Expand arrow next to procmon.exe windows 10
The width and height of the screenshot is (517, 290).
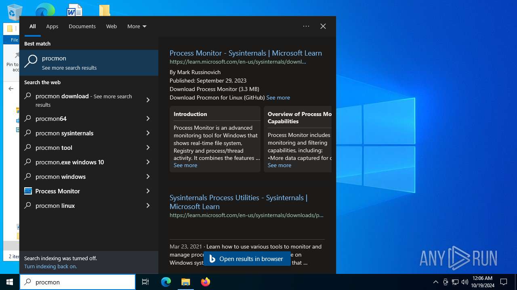(148, 162)
